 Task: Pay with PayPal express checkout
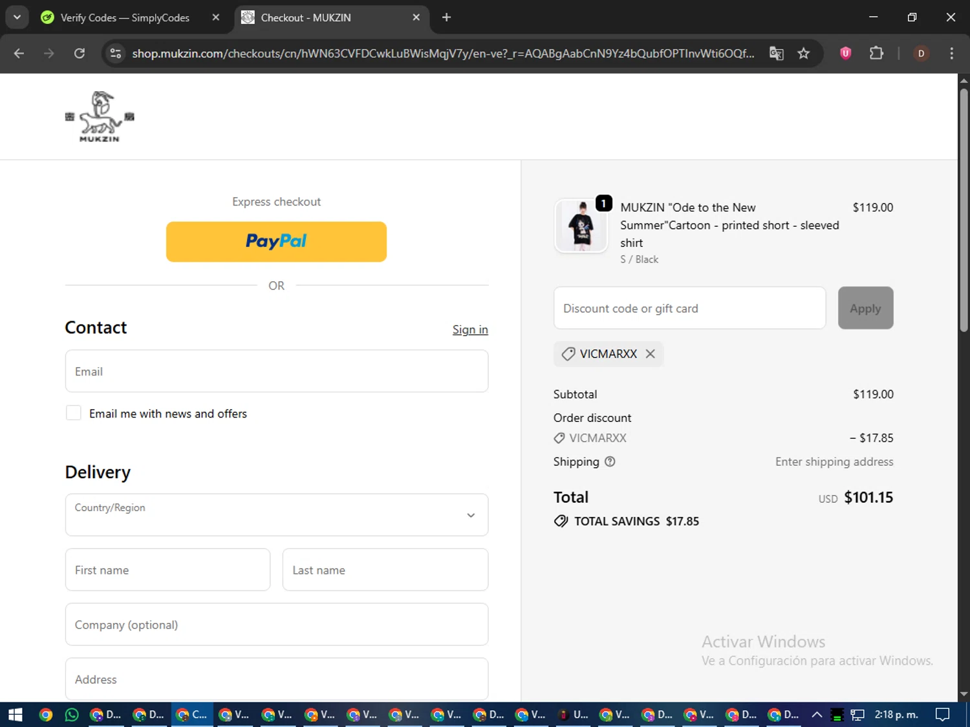(276, 242)
